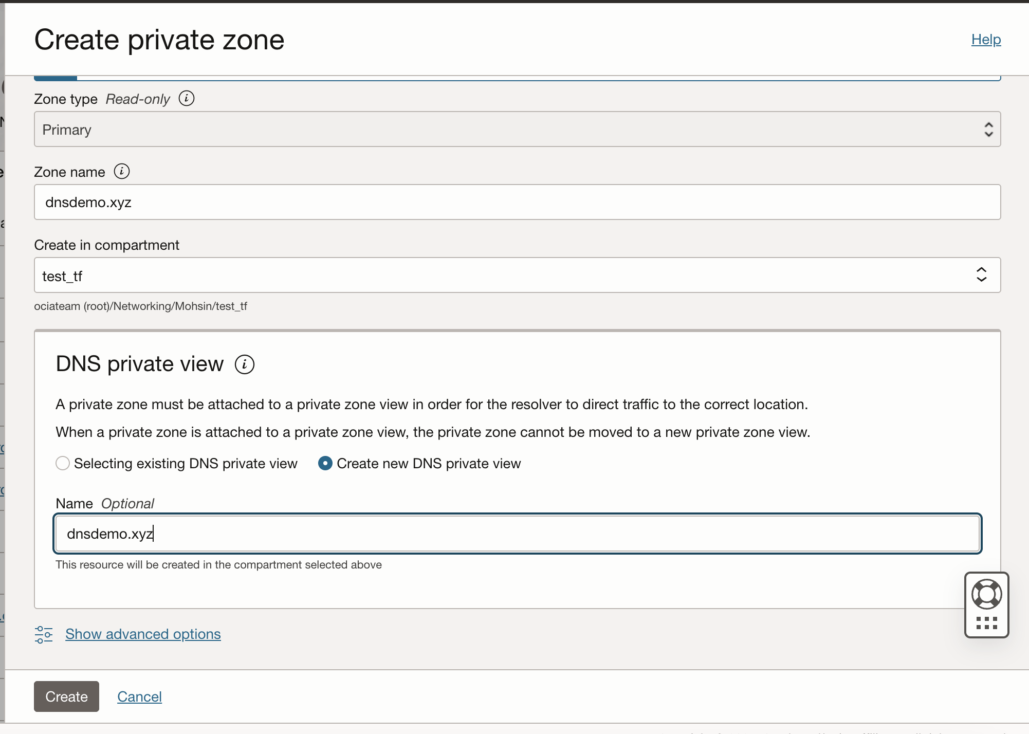Click the compartment selector stepper arrows
1029x734 pixels.
[981, 275]
